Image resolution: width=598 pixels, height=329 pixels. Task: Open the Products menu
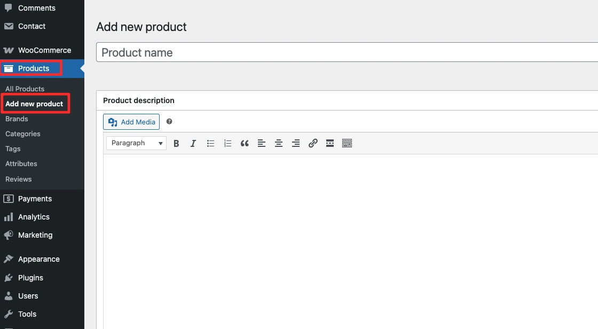32,68
